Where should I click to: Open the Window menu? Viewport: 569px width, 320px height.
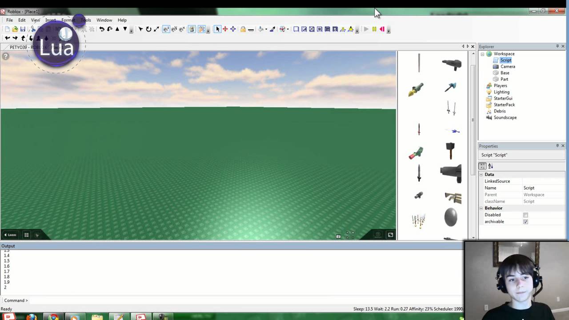104,20
